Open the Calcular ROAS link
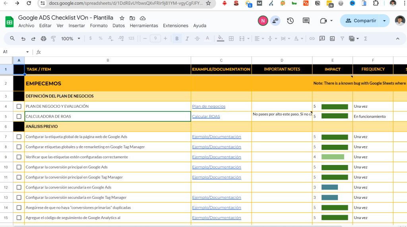This screenshot has height=227, width=407. (206, 116)
